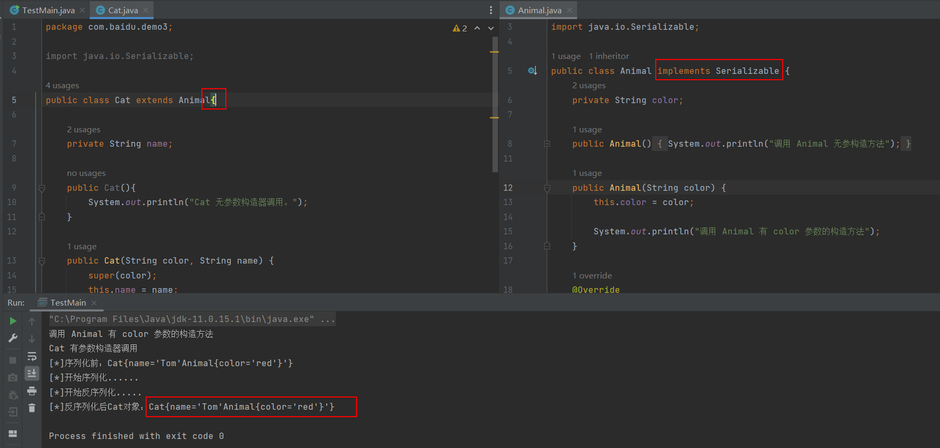This screenshot has height=448, width=940.
Task: Click '1 inheritor' hint in Animal.java
Action: pyautogui.click(x=608, y=56)
